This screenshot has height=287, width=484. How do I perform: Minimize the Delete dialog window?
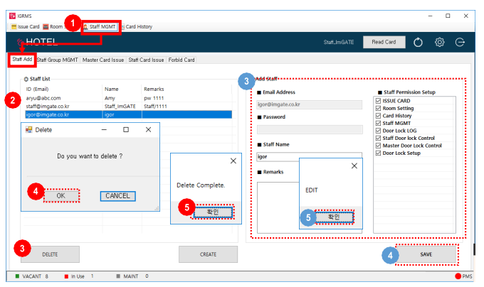104,129
